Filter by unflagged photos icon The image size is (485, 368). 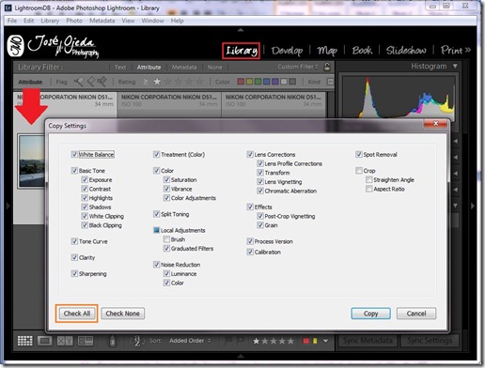[91, 82]
